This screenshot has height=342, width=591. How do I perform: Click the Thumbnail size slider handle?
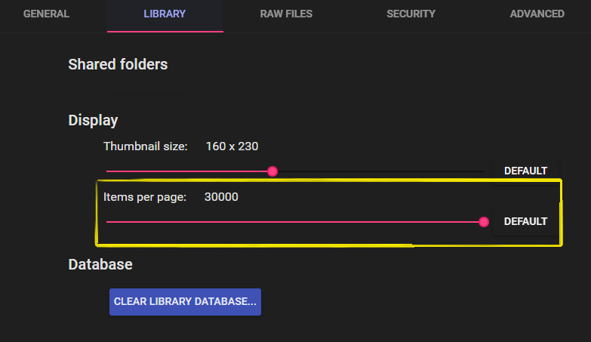click(272, 171)
